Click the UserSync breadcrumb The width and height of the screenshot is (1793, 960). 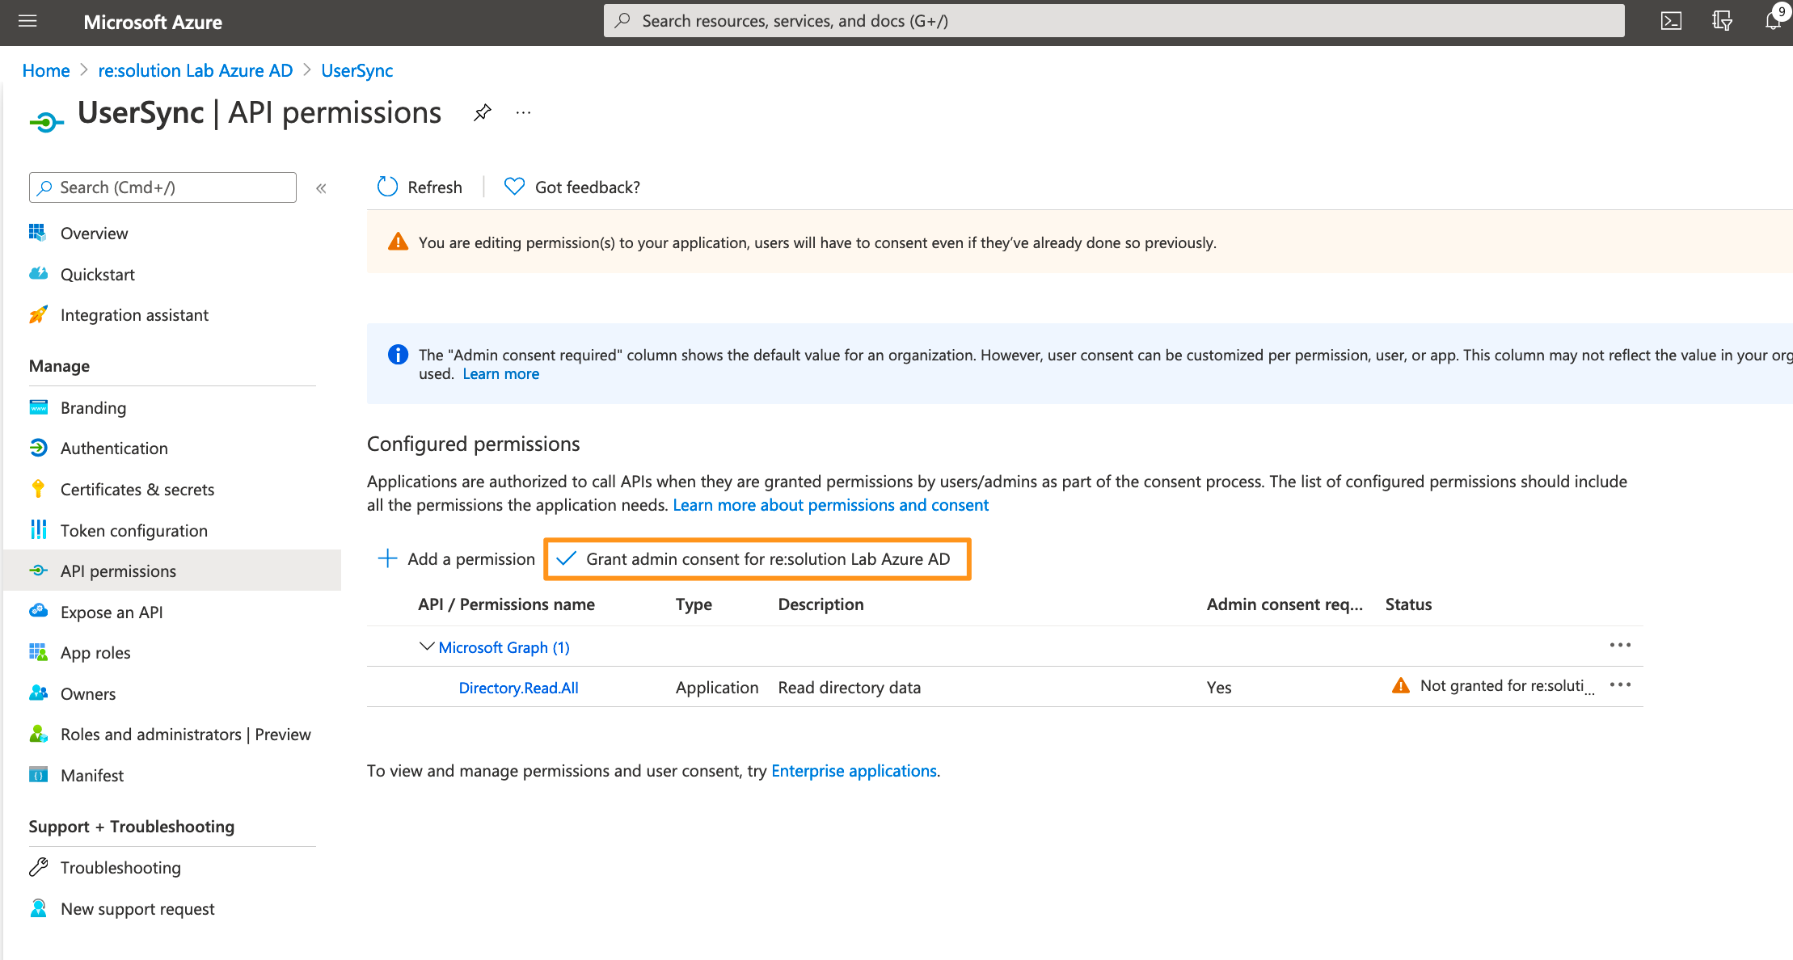[x=356, y=70]
